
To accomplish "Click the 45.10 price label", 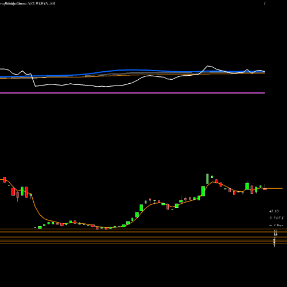I will click(x=274, y=211).
